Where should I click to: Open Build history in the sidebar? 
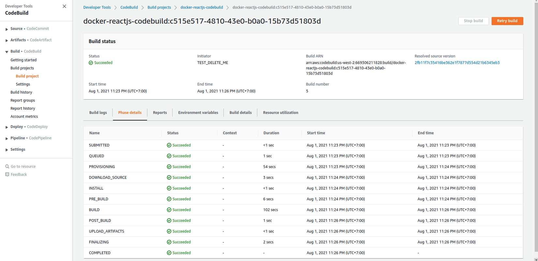coord(21,92)
